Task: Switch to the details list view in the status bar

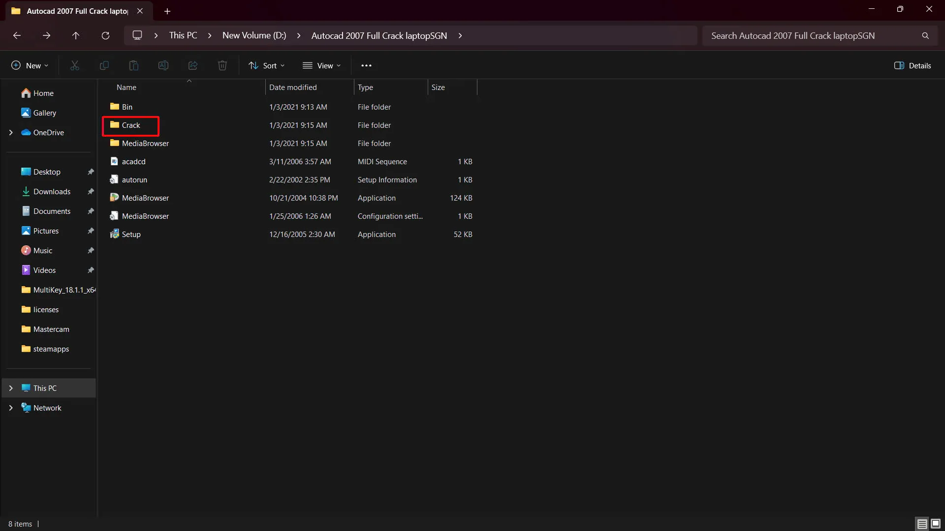Action: point(922,524)
